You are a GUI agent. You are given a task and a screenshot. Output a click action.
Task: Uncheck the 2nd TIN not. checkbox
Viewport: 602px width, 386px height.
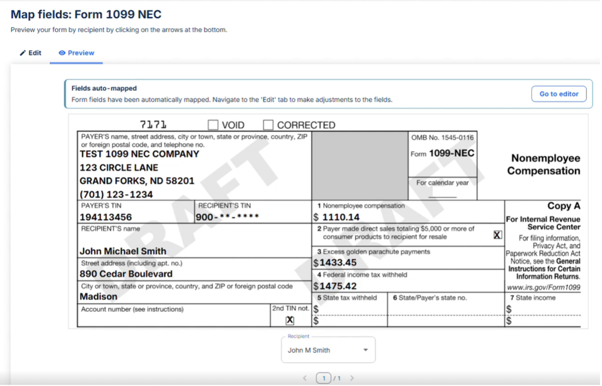(290, 320)
